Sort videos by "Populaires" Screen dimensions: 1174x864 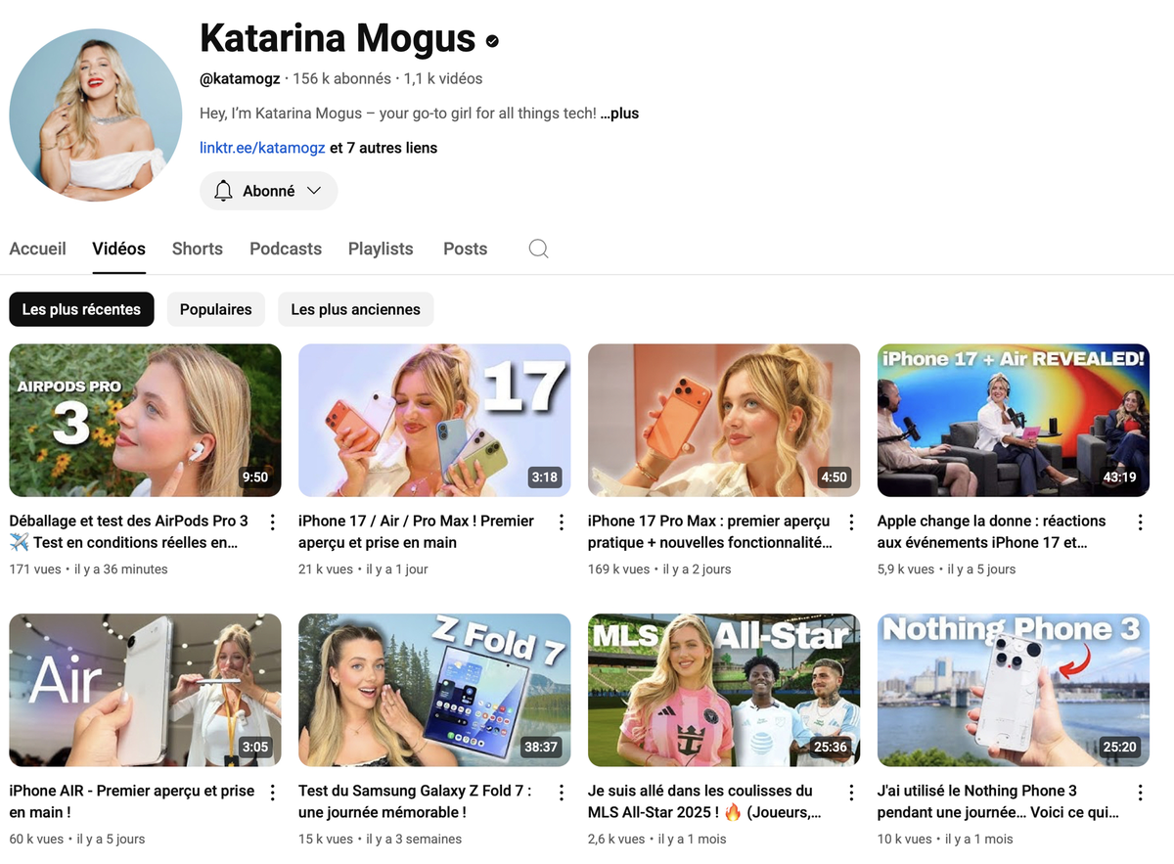(x=215, y=309)
